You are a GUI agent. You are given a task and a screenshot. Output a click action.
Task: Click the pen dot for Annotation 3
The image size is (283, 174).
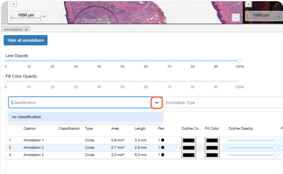[162, 155]
